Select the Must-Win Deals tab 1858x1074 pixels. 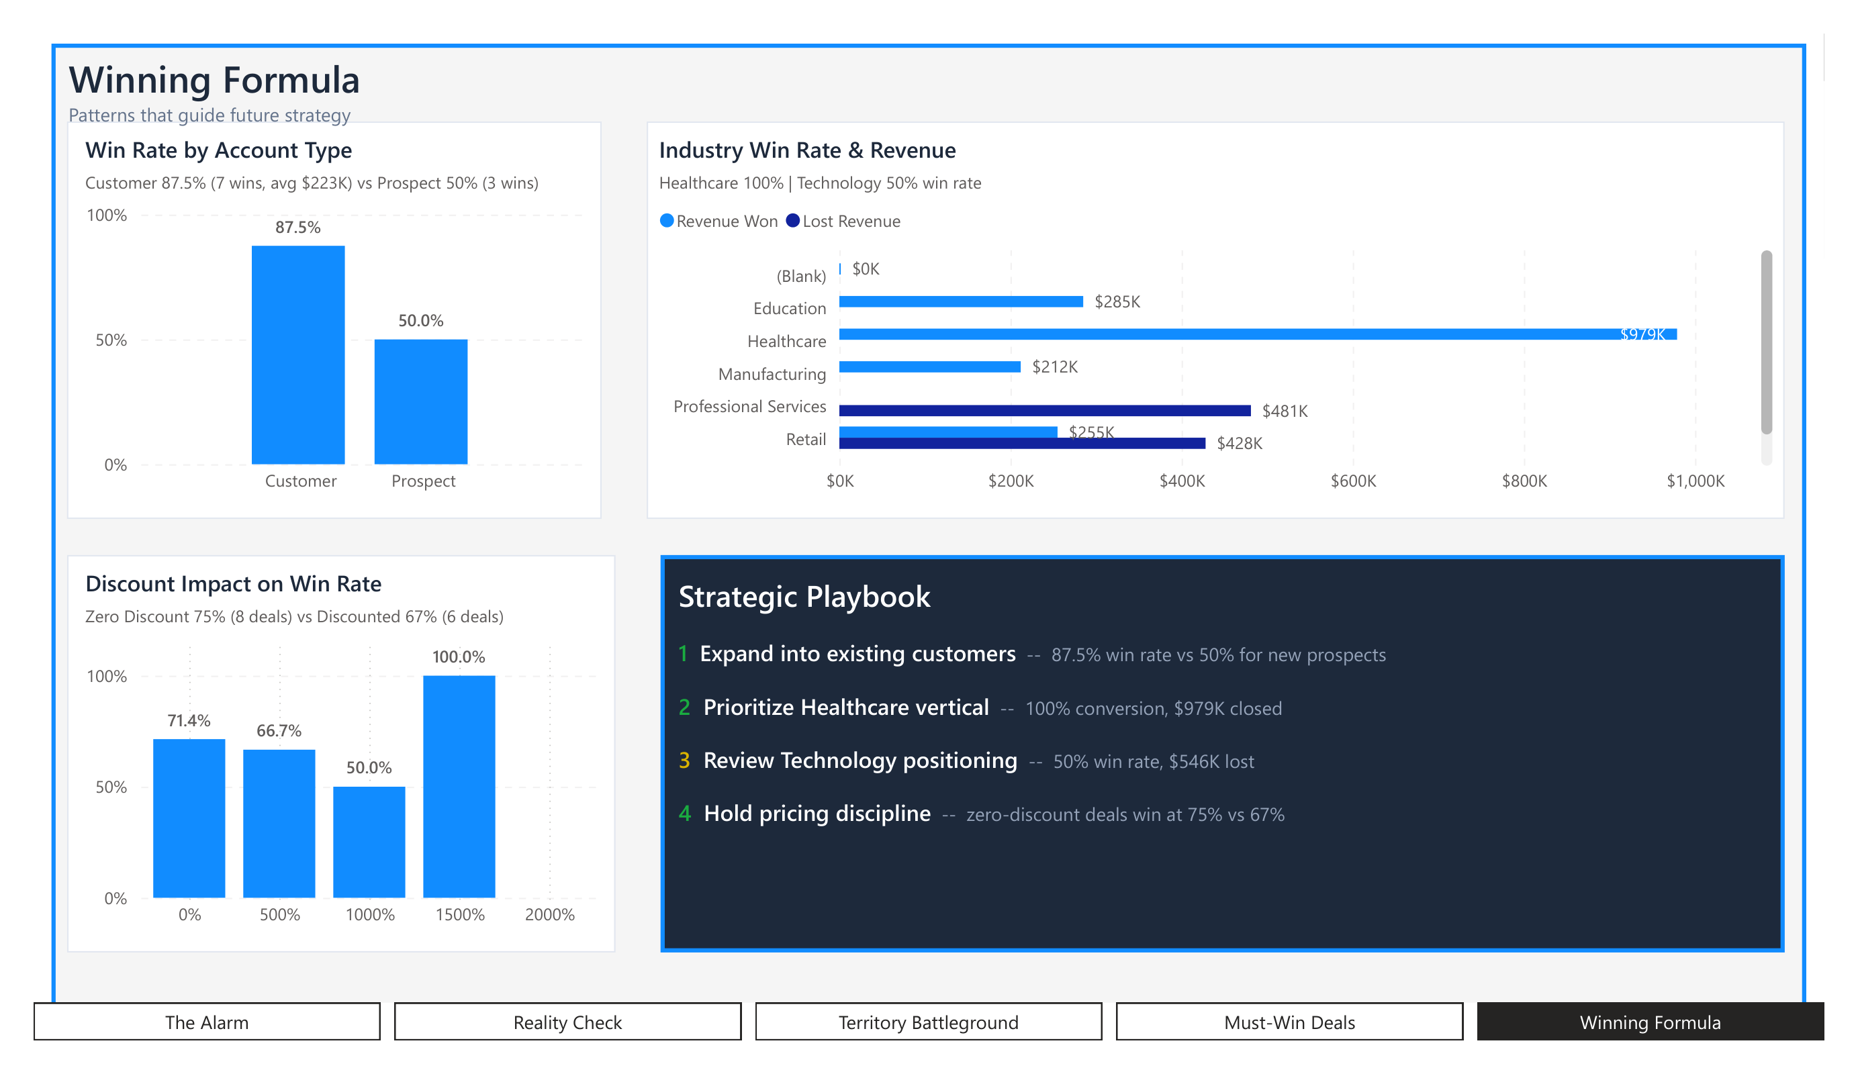click(x=1289, y=1022)
